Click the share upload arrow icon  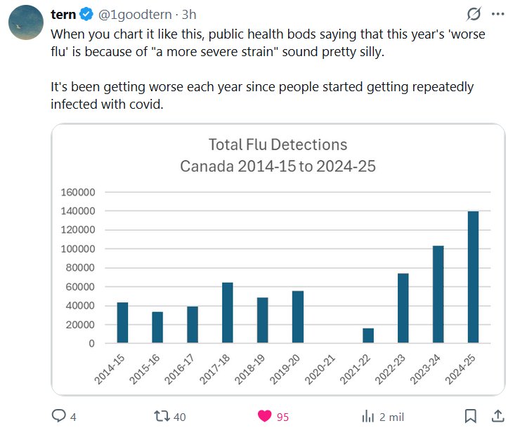498,416
